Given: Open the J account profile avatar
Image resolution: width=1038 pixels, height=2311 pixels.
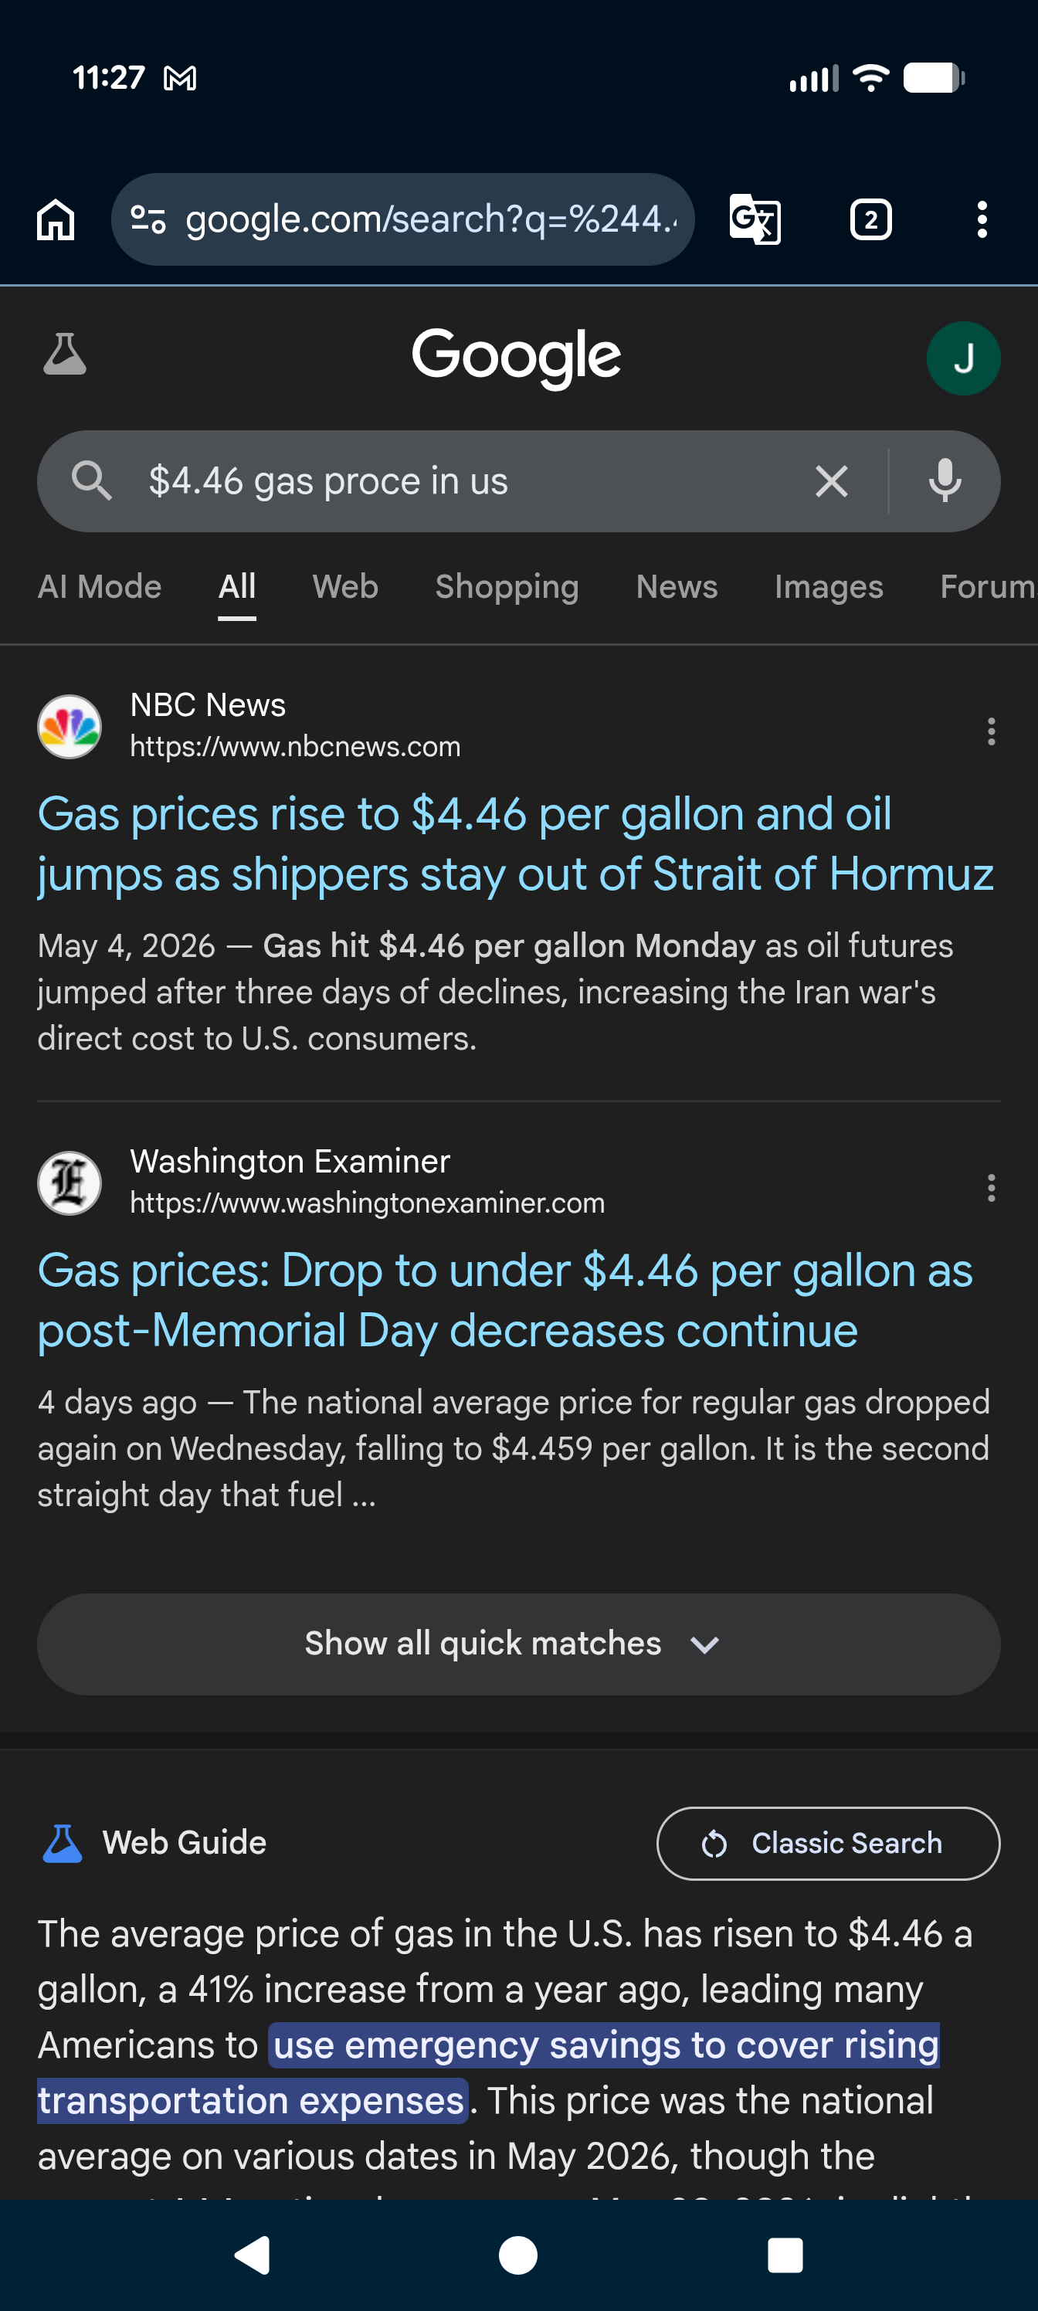Looking at the screenshot, I should (x=962, y=359).
